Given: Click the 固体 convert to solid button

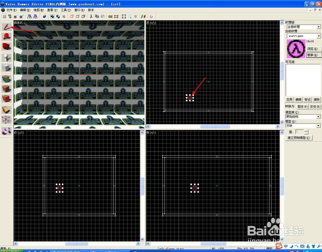Looking at the screenshot, I should (x=303, y=107).
